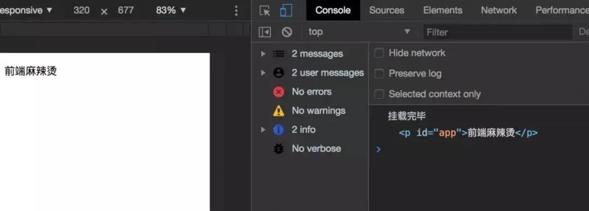Open the Responsive device dropdown
This screenshot has width=589, height=211.
click(26, 10)
